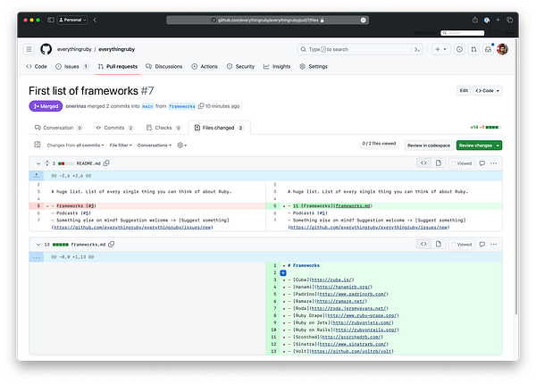
Task: Go back in Safari
Action: 95,20
